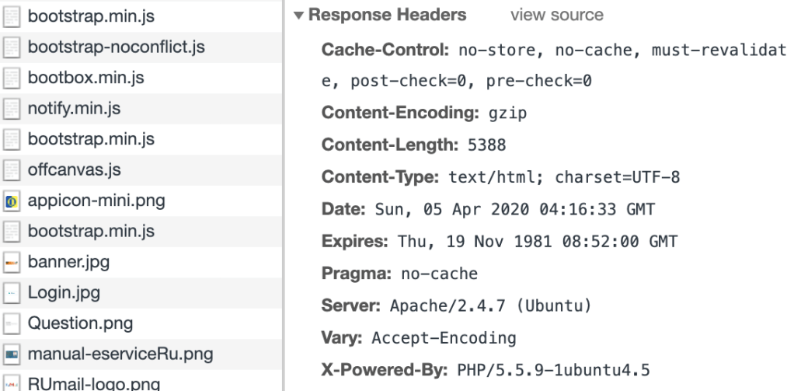The width and height of the screenshot is (794, 391).
Task: Click the document icon beside notify.min.js
Action: 12,108
